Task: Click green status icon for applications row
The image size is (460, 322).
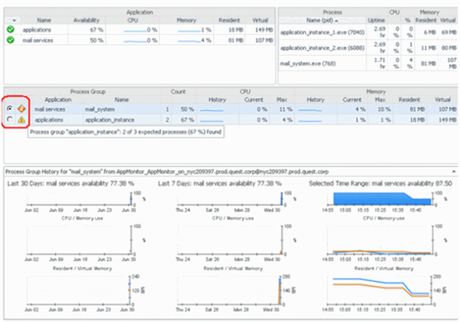Action: tap(11, 29)
